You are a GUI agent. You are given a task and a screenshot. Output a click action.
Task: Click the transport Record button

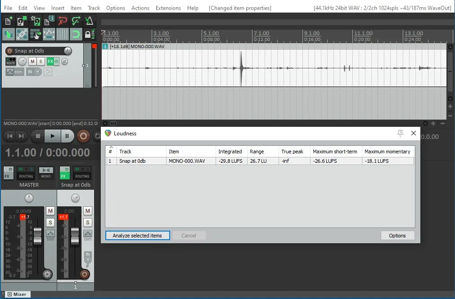pos(83,136)
